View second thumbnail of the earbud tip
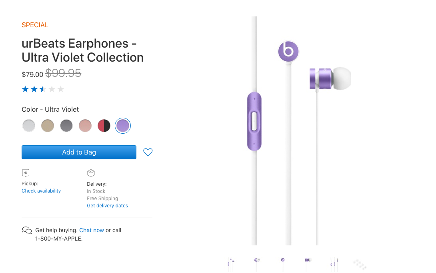 tap(257, 260)
